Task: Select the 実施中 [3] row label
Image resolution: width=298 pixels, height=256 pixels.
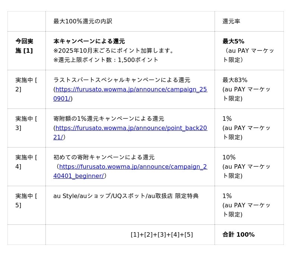Action: pyautogui.click(x=26, y=123)
